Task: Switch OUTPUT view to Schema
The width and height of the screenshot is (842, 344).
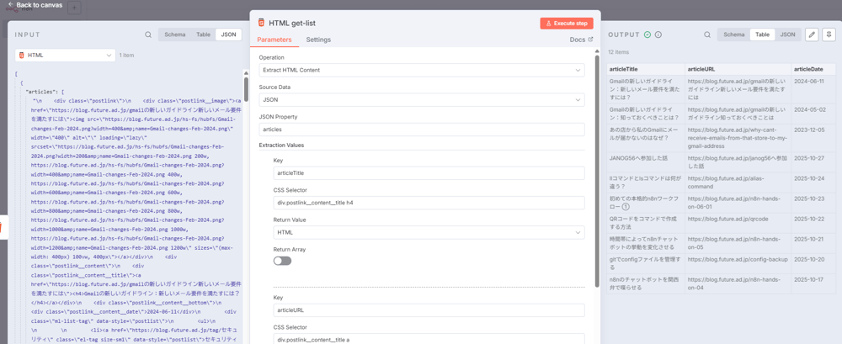Action: 734,34
